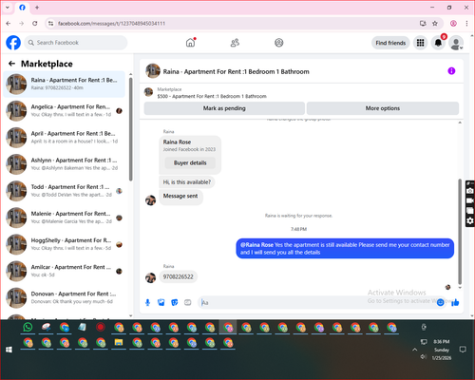This screenshot has width=475, height=380.
Task: Open the Friends icon in top navigation
Action: 235,43
